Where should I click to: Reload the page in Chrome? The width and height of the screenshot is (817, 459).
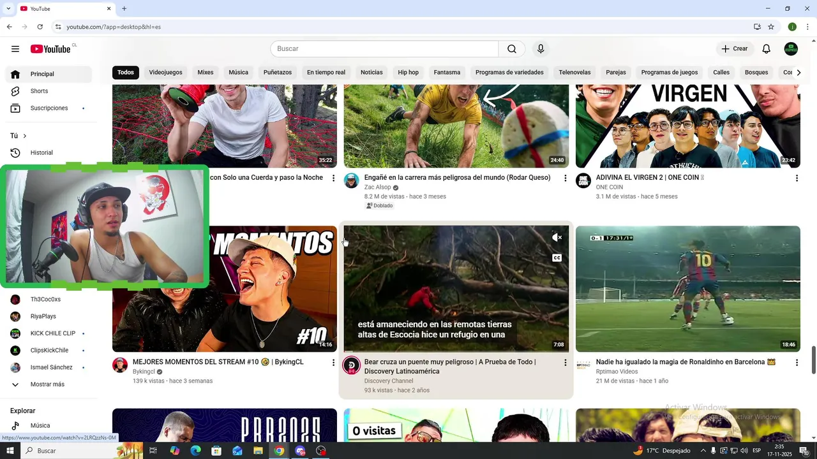click(x=40, y=27)
